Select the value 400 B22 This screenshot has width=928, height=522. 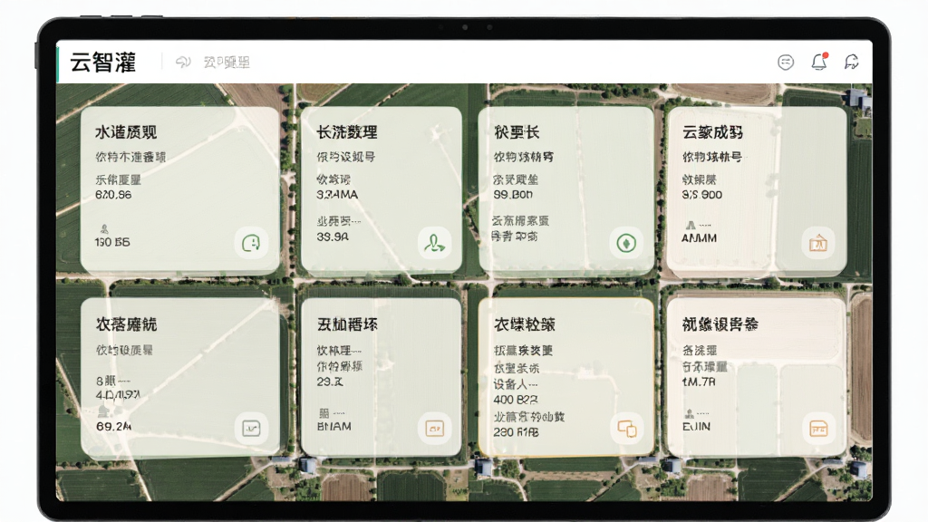516,400
